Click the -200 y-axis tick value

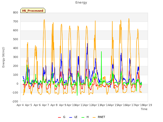coord(15,102)
